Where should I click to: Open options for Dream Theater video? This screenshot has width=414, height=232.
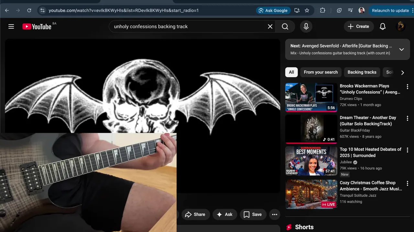pos(407,118)
